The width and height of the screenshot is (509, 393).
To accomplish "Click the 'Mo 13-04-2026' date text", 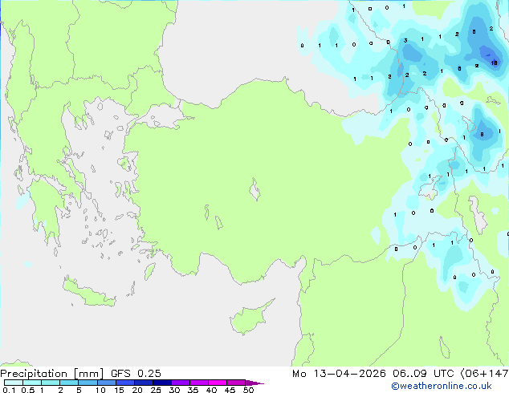I will click(x=340, y=374).
